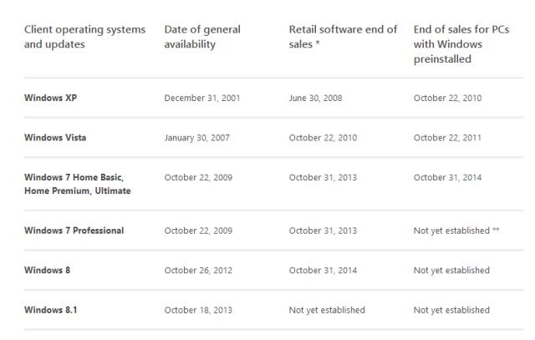535x340 pixels.
Task: Click the 'Date of general availability' header
Action: pos(202,37)
